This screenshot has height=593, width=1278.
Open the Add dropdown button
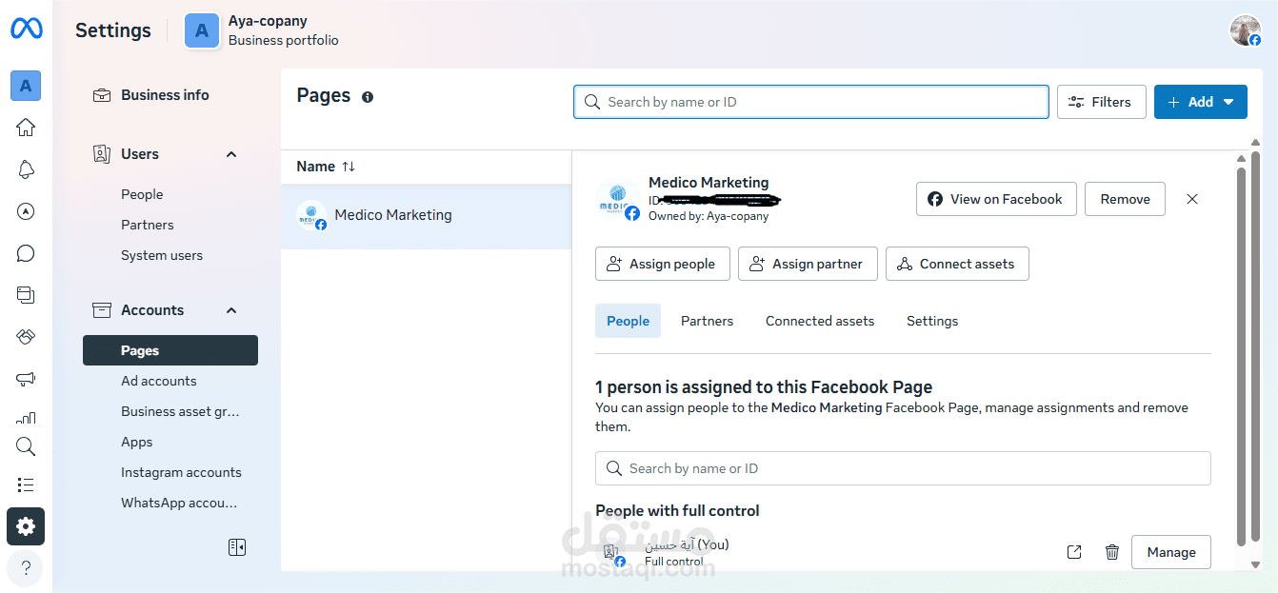click(x=1200, y=102)
